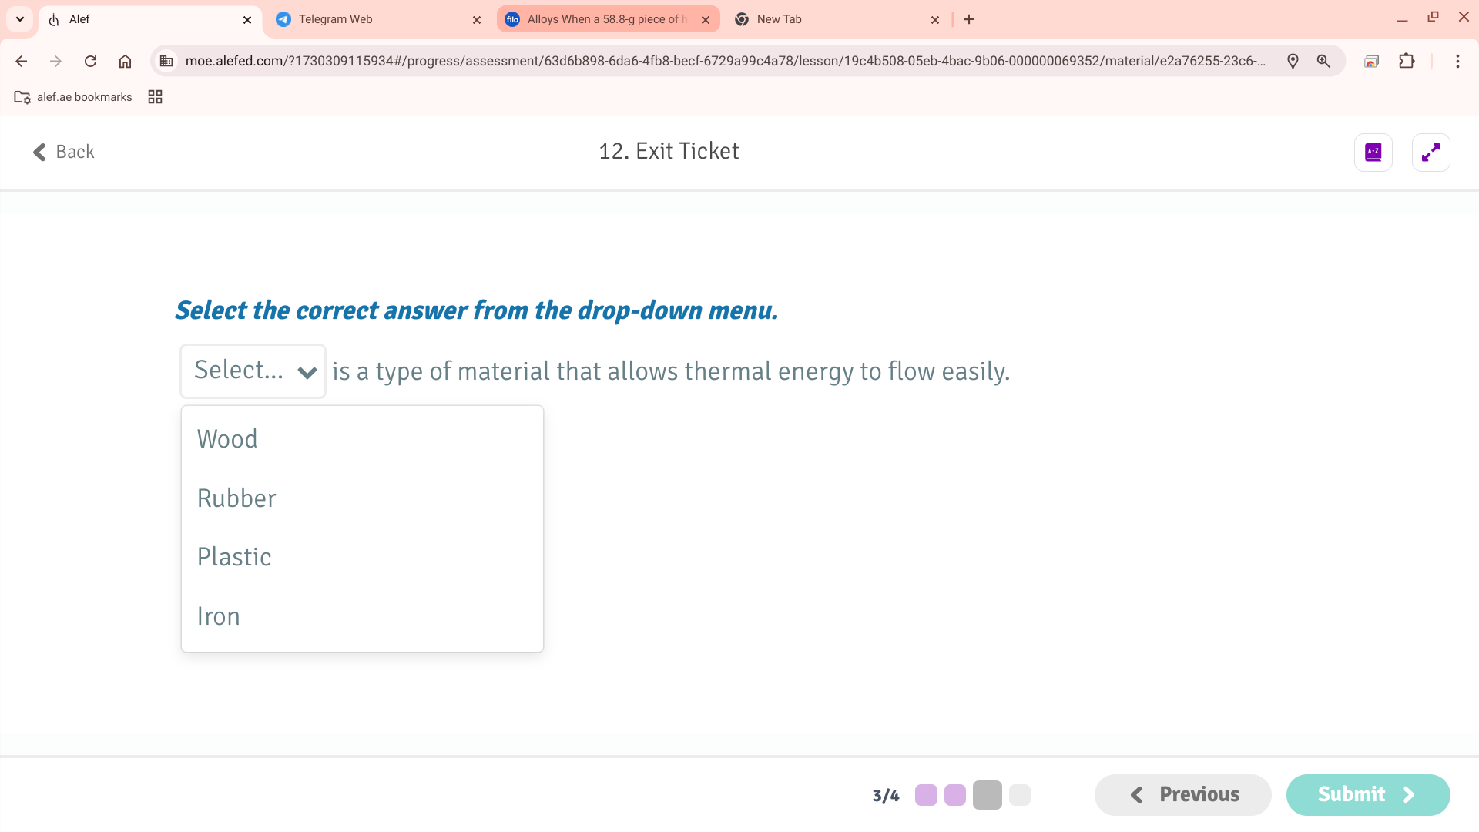Image resolution: width=1479 pixels, height=832 pixels.
Task: Choose Iron from the dropdown list
Action: pos(219,616)
